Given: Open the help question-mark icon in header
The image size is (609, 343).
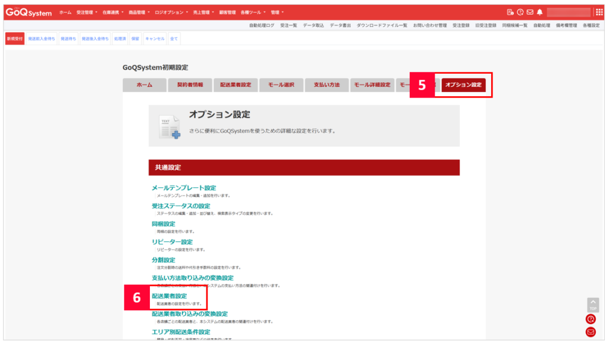Looking at the screenshot, I should click(x=520, y=12).
